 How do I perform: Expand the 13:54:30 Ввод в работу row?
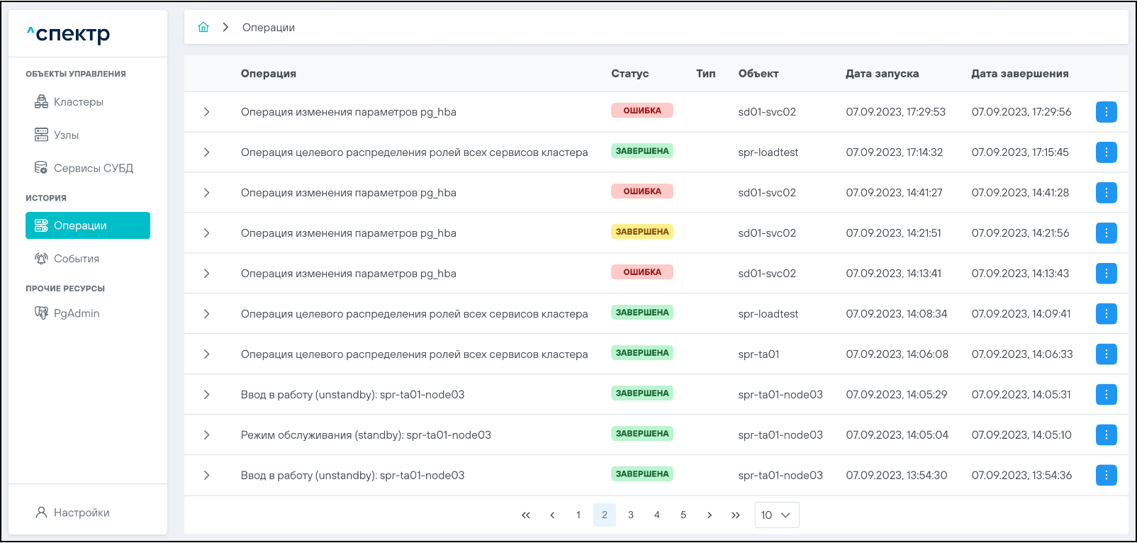coord(206,476)
